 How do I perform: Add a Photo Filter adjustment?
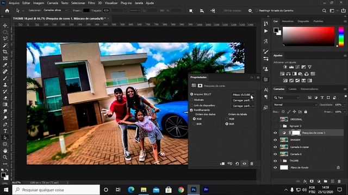[301, 74]
